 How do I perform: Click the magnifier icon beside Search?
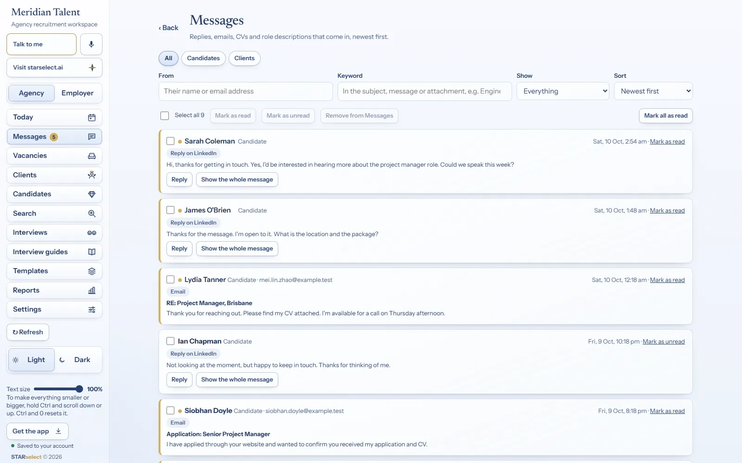92,213
